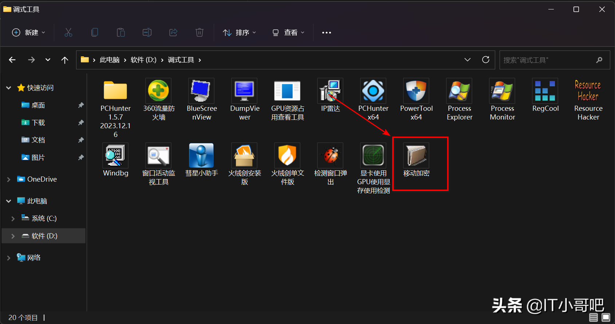Click 此电脑 in the breadcrumb path
Image resolution: width=615 pixels, height=324 pixels.
point(110,60)
